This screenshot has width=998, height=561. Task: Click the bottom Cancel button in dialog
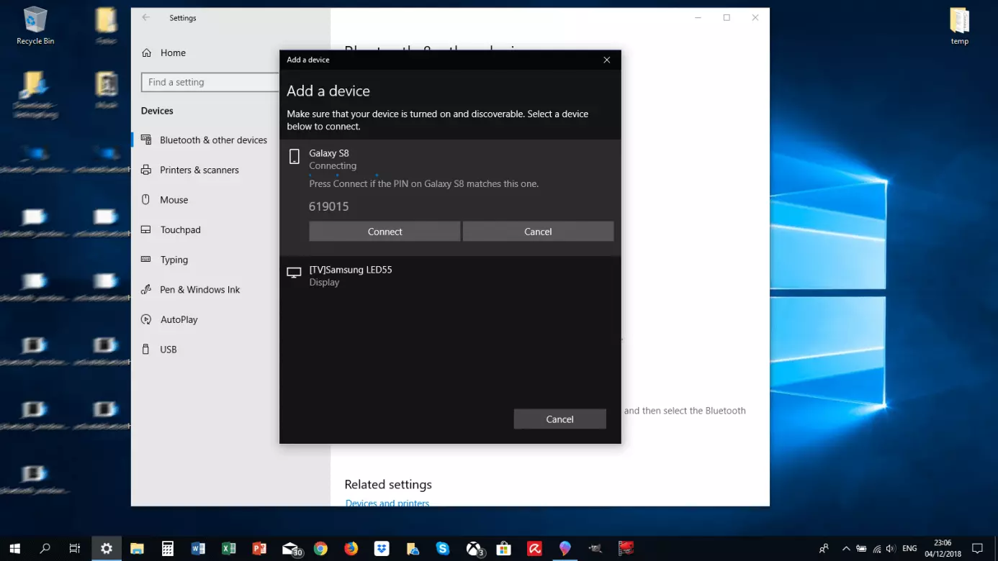pyautogui.click(x=559, y=419)
